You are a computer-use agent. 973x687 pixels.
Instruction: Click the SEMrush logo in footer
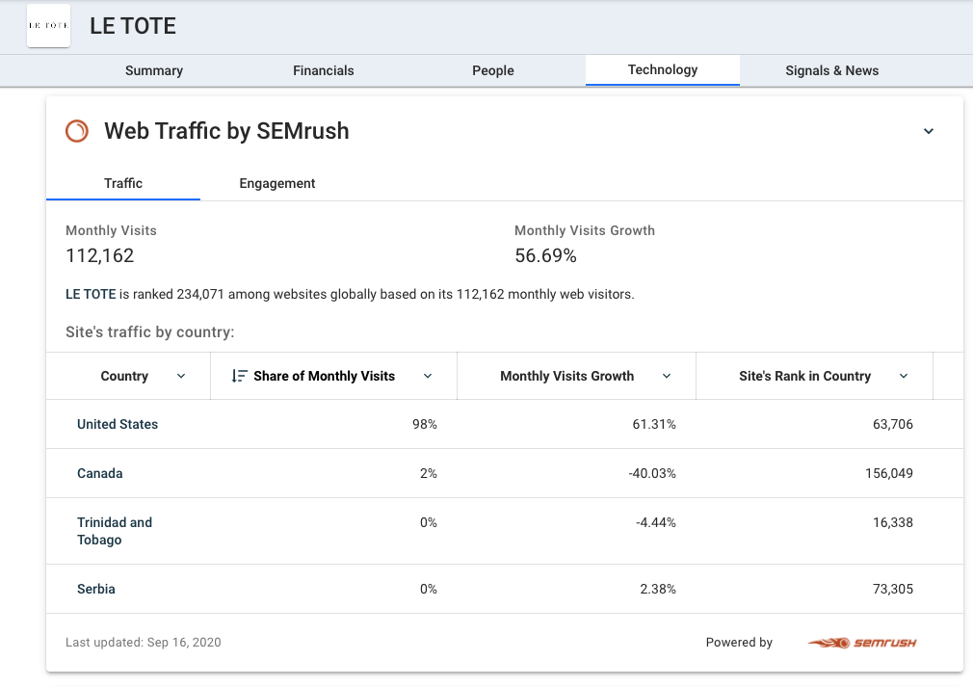(862, 643)
